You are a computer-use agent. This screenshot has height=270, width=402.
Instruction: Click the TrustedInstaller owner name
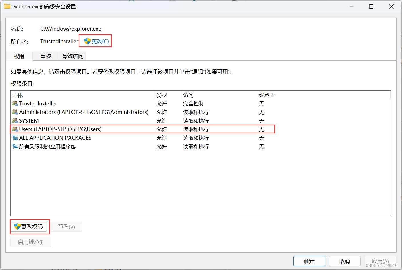pyautogui.click(x=59, y=41)
